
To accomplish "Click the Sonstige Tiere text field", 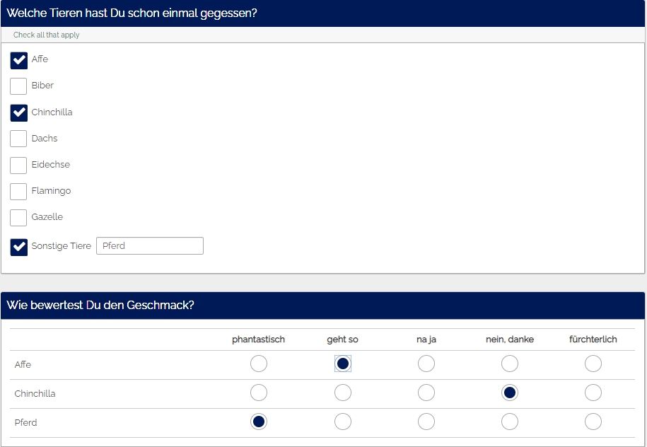I will coord(150,246).
